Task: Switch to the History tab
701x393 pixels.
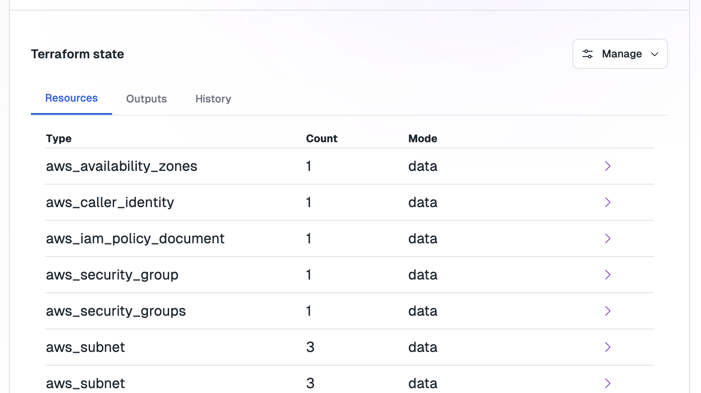Action: pyautogui.click(x=213, y=99)
